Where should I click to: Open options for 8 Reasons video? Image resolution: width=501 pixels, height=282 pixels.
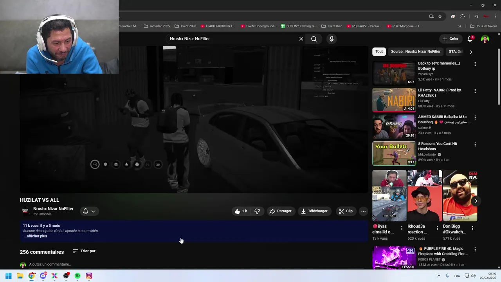pos(475,145)
